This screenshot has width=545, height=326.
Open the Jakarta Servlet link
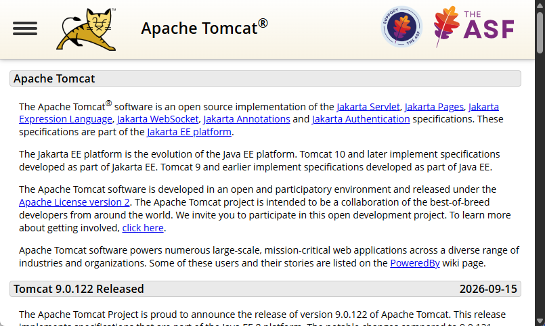[x=368, y=107]
